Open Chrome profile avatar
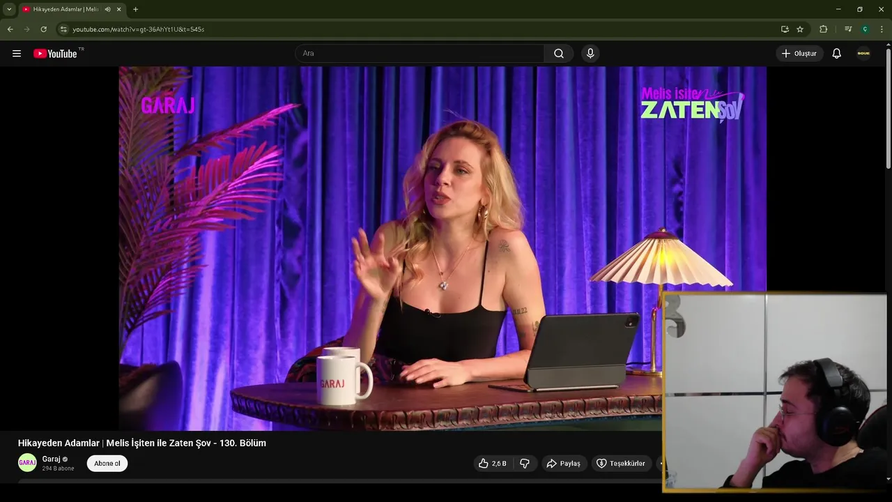 [865, 29]
